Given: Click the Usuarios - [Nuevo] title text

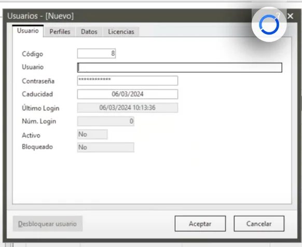Looking at the screenshot, I should click(40, 16).
